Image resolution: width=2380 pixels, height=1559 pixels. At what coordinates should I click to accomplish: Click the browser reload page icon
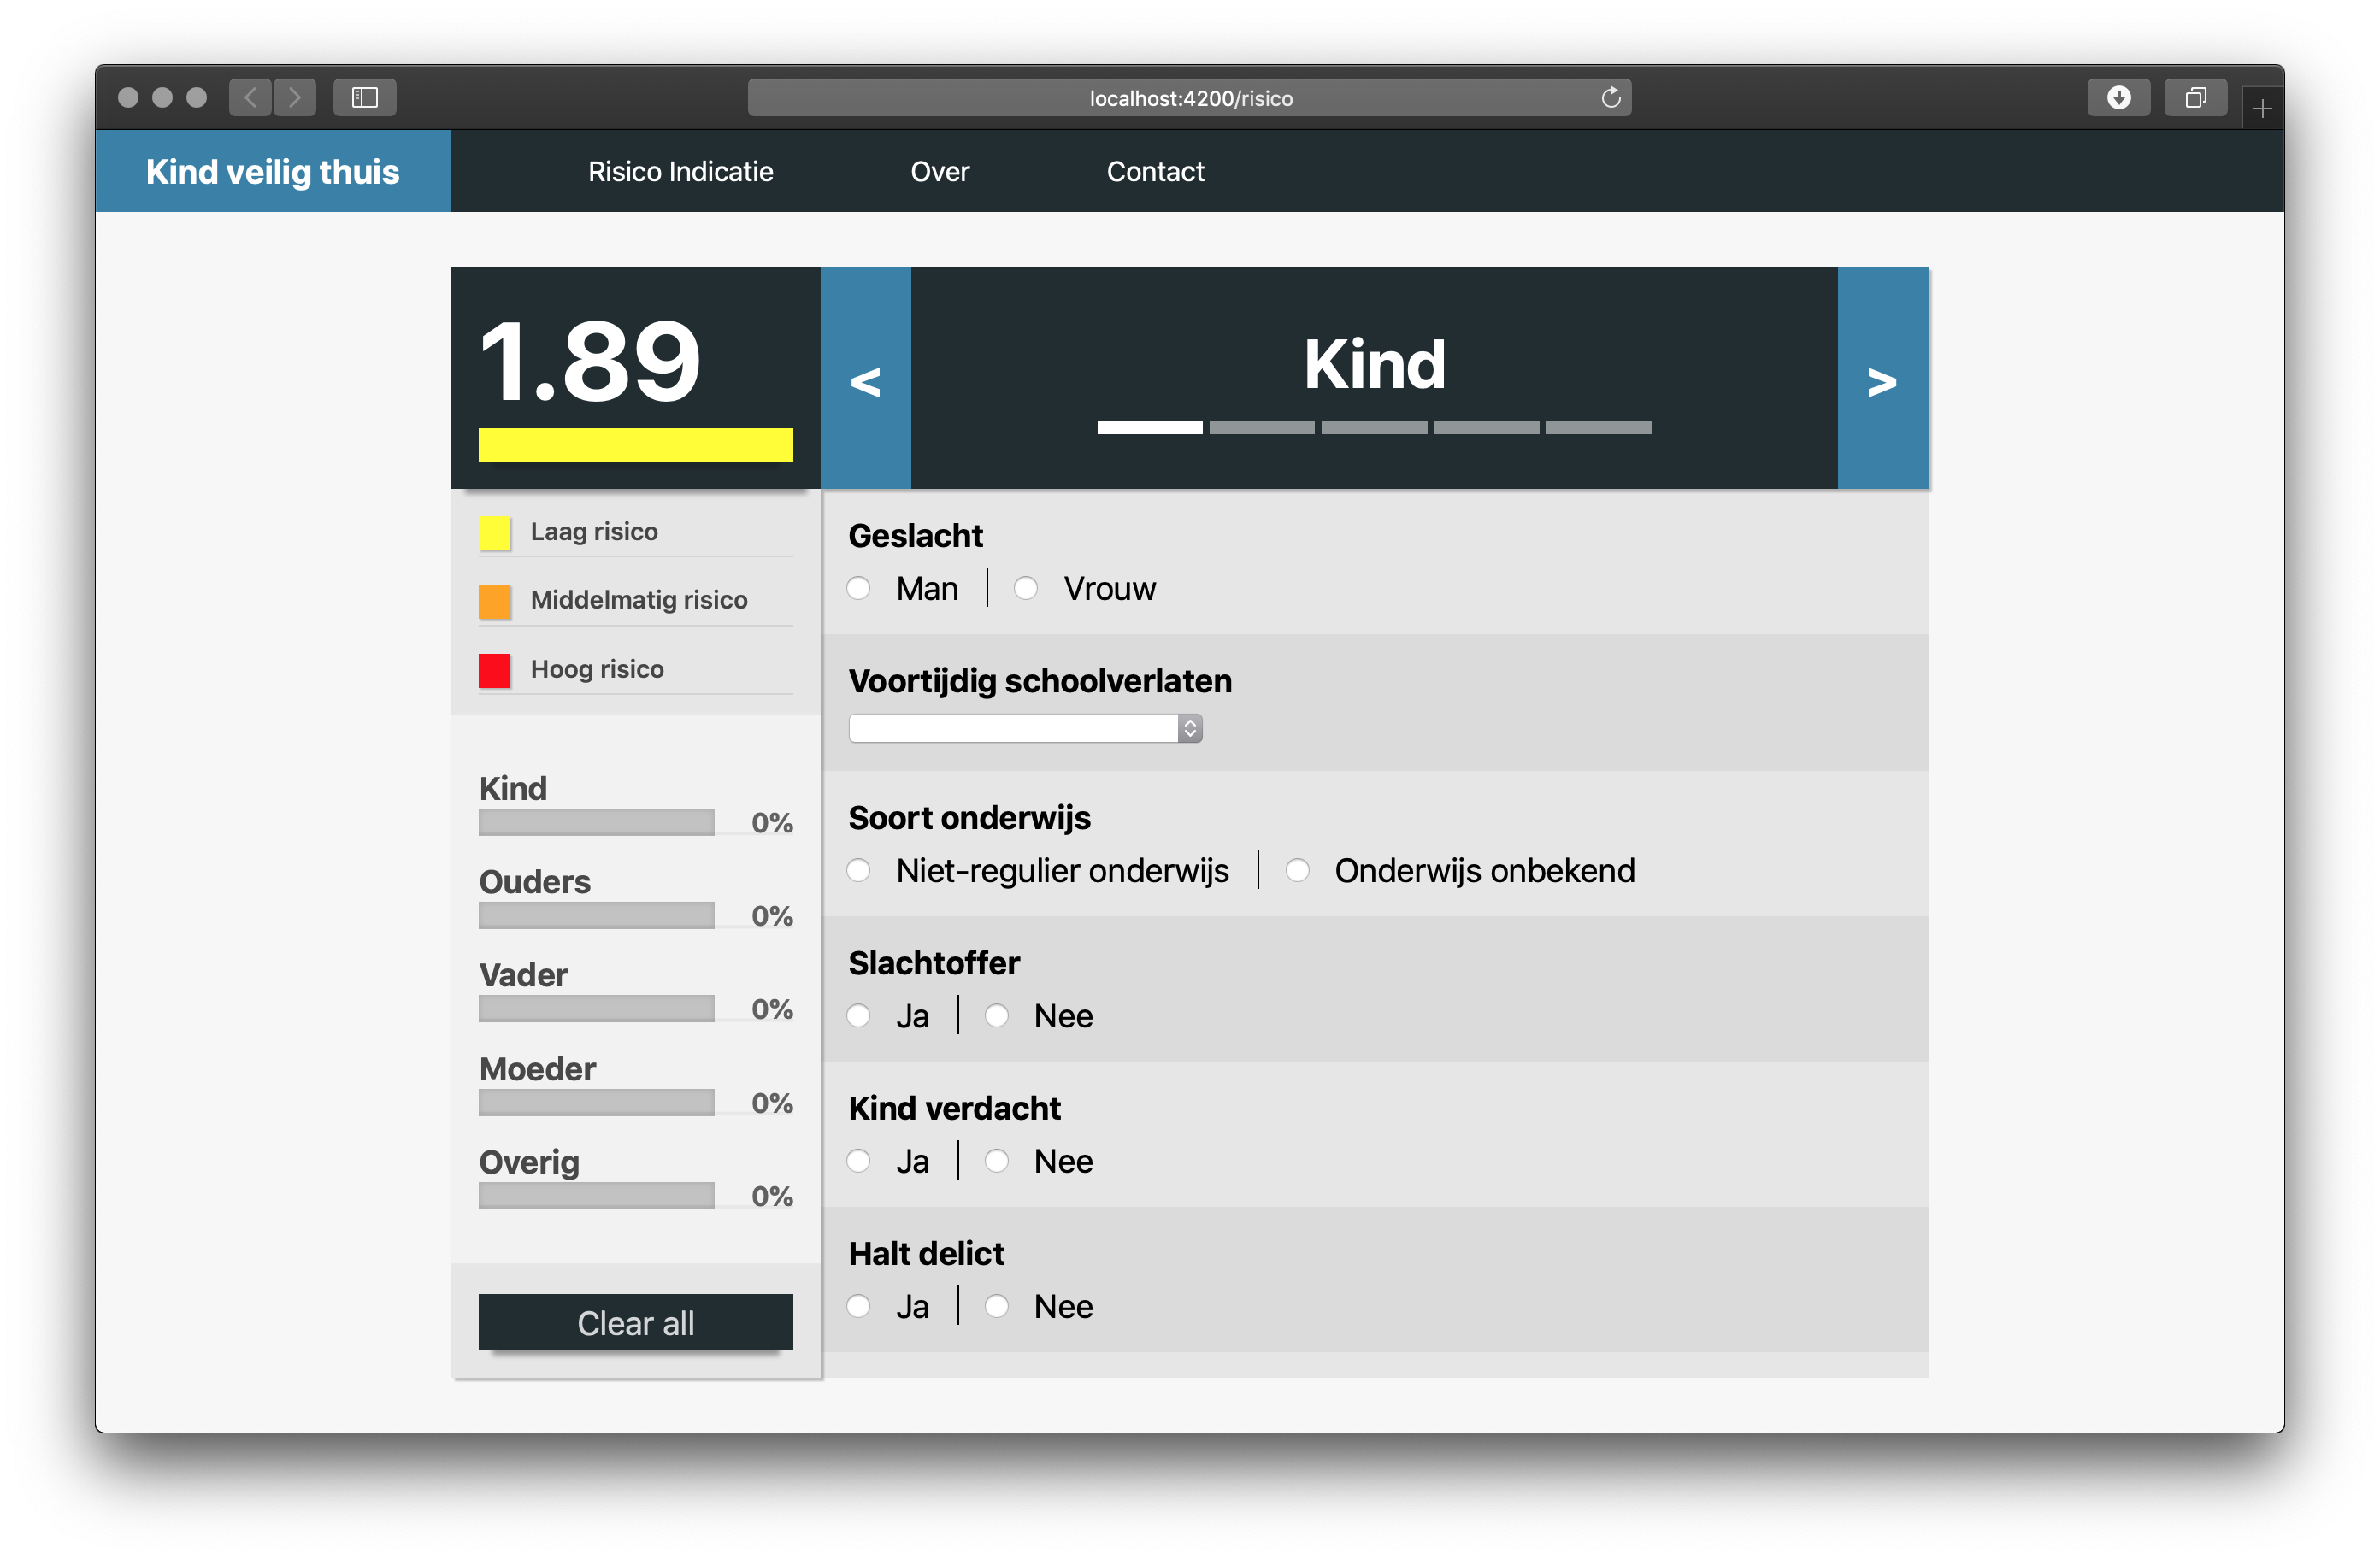click(1610, 97)
